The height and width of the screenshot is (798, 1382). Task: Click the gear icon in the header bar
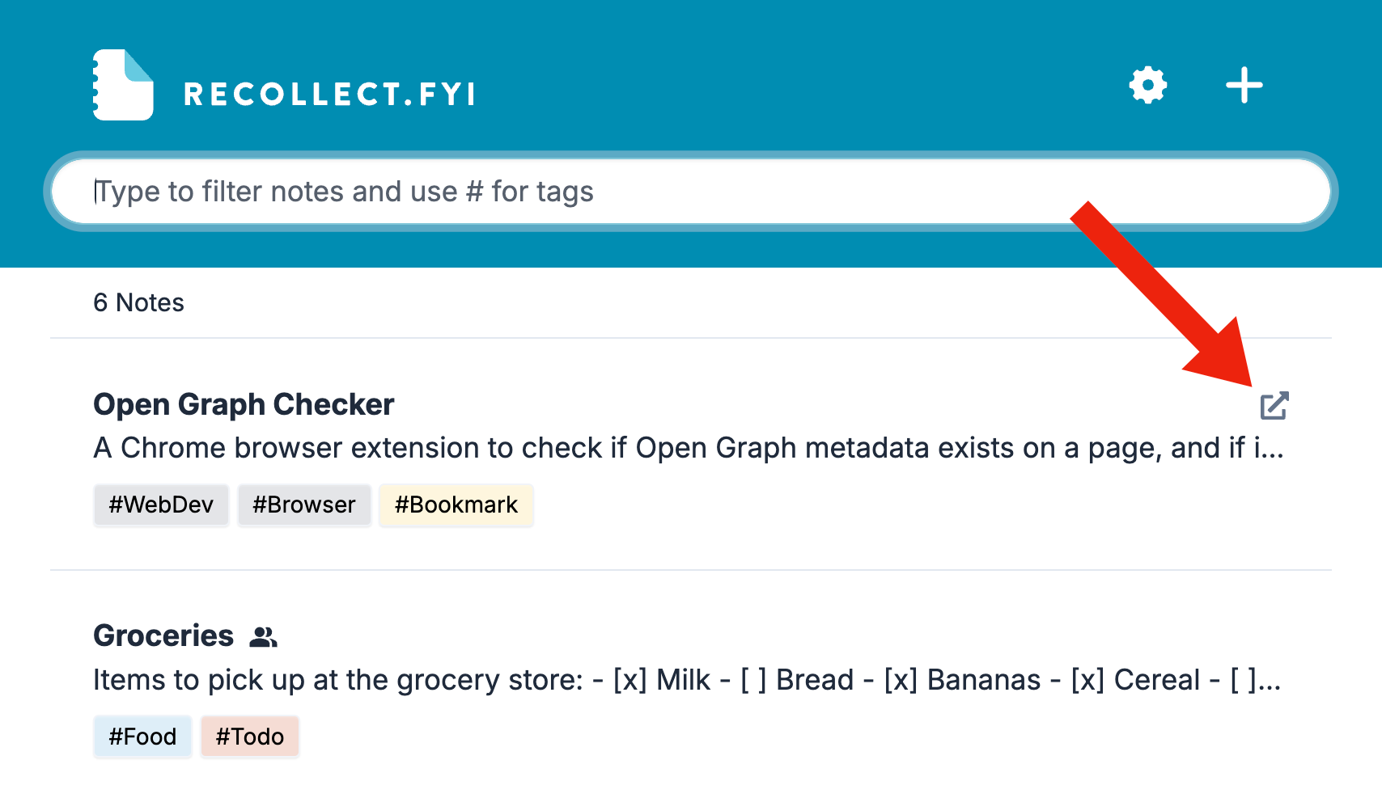click(x=1147, y=85)
